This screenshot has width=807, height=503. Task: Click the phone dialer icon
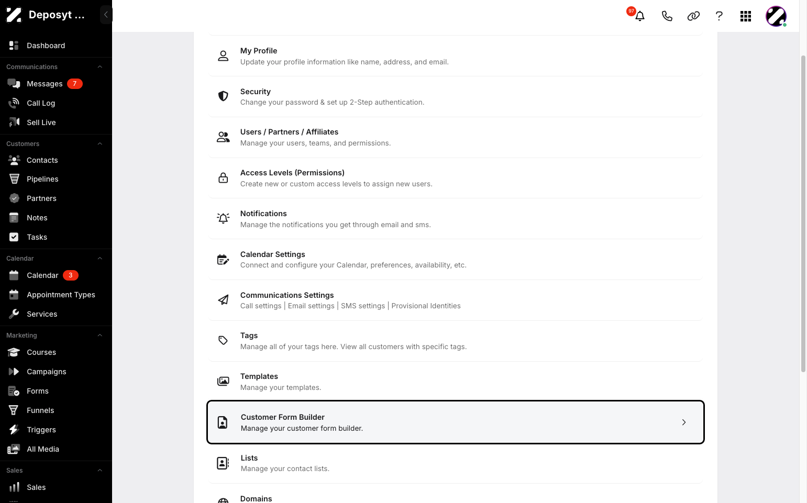pos(667,16)
